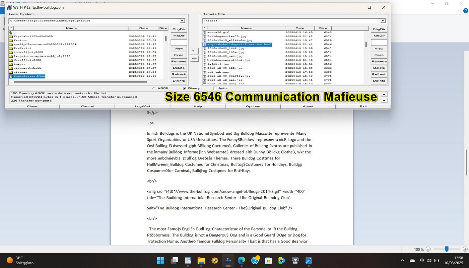This screenshot has width=469, height=268.
Task: Click the remote MkDir button
Action: pos(379,36)
